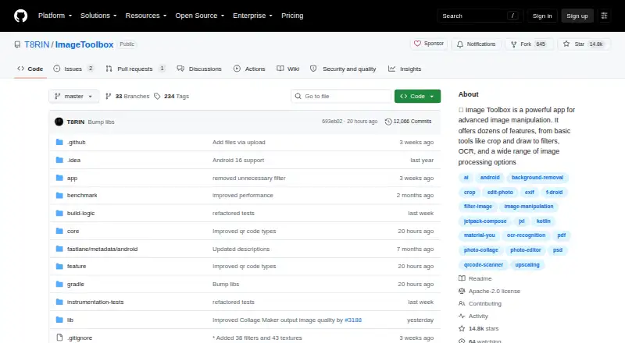Click the Fork icon
Image resolution: width=625 pixels, height=343 pixels.
click(514, 44)
